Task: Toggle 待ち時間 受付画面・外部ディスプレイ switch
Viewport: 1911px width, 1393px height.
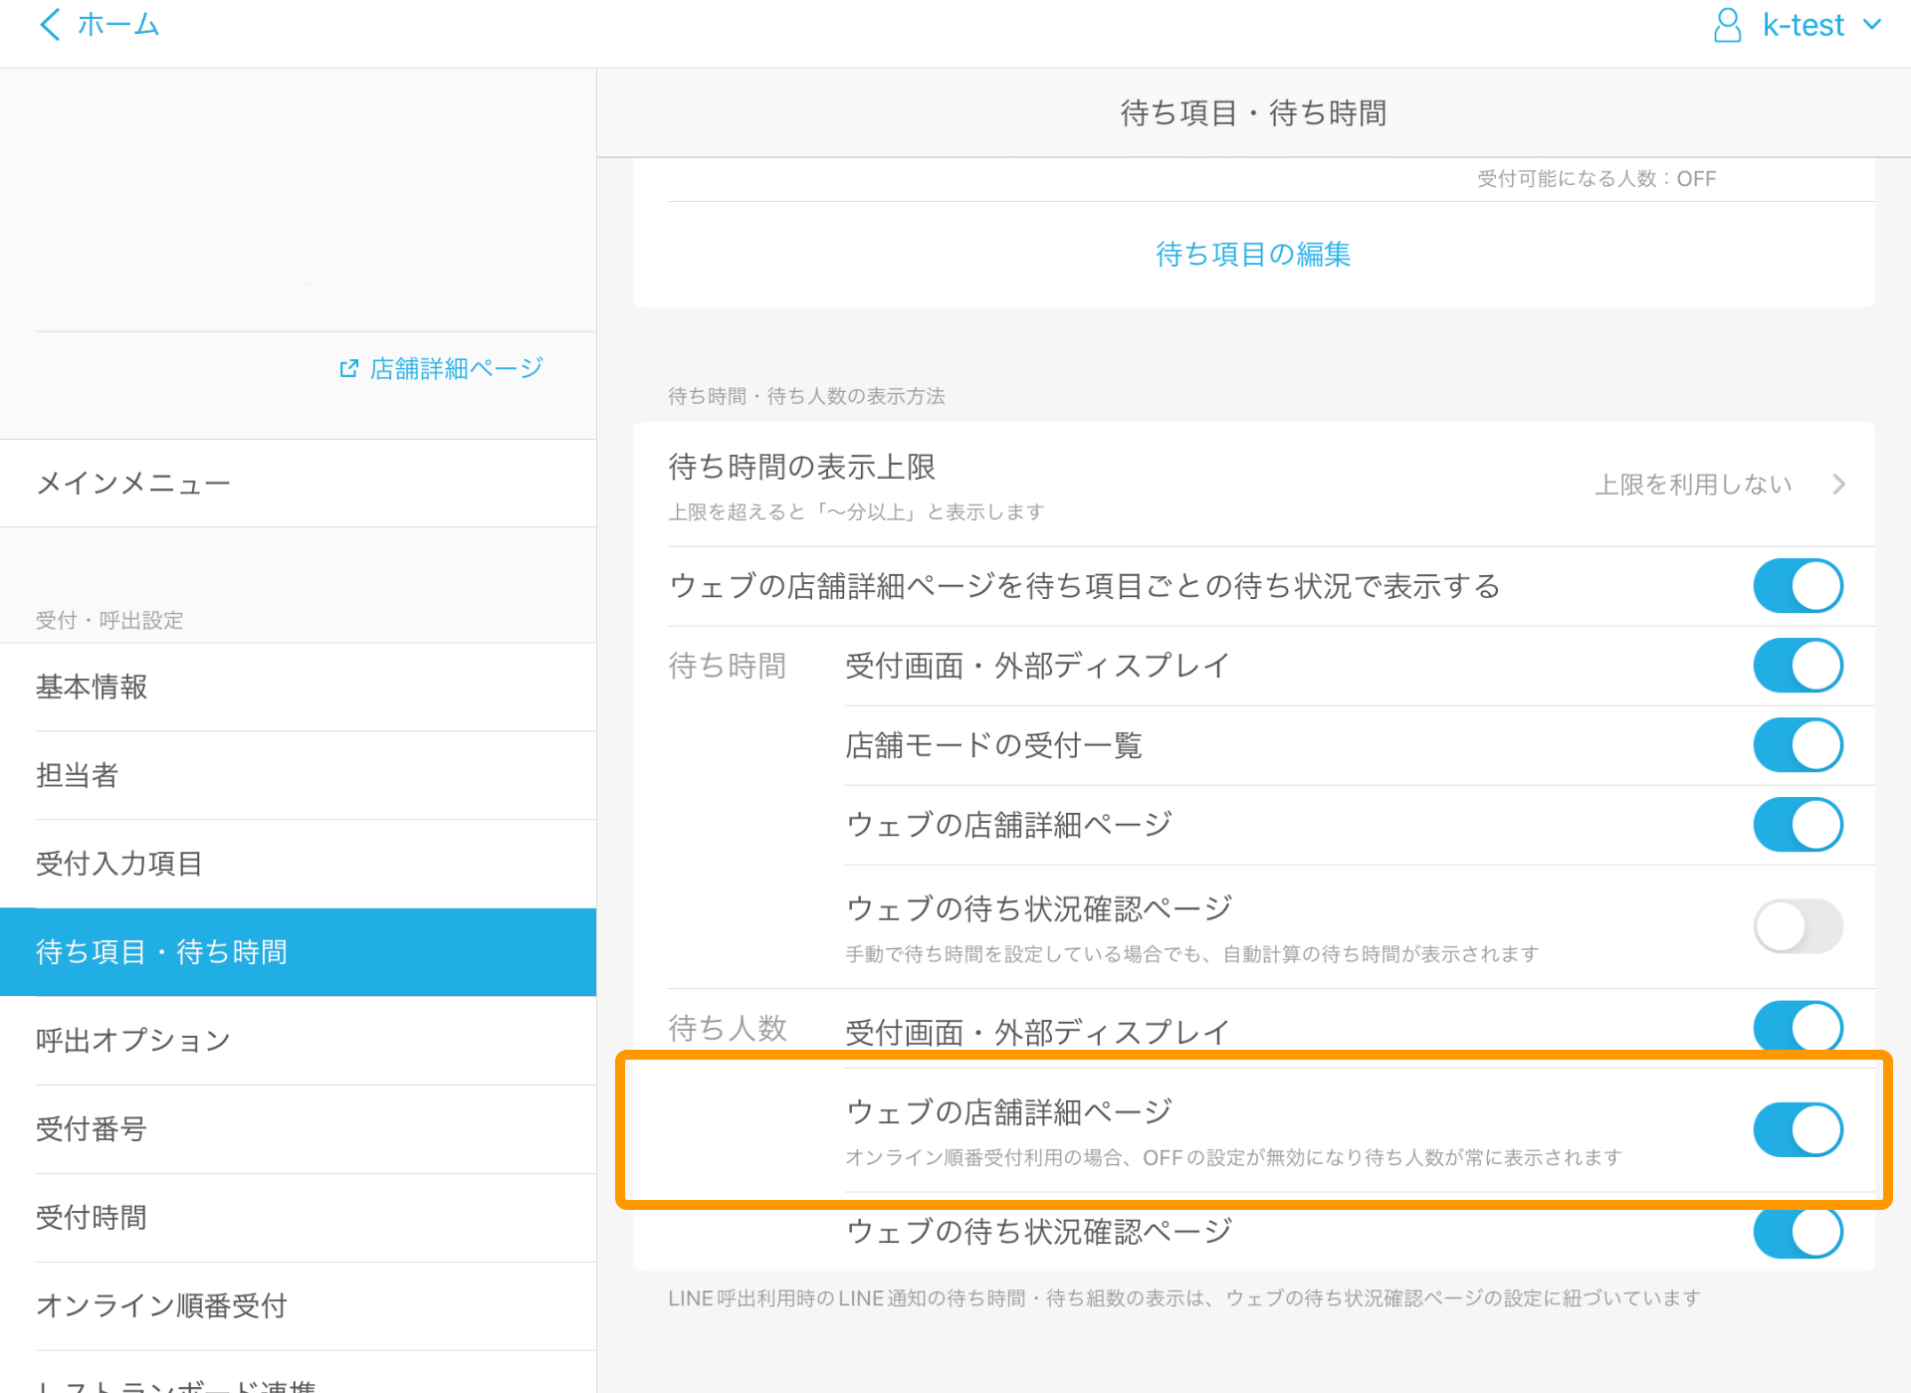Action: point(1798,666)
